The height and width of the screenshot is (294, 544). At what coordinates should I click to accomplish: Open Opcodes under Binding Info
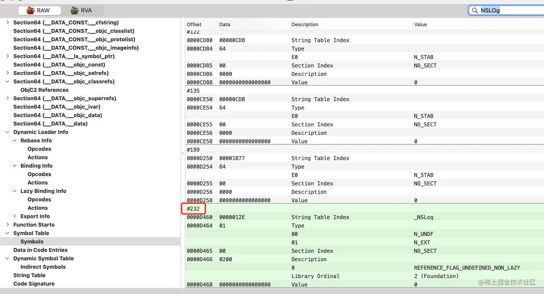point(39,174)
